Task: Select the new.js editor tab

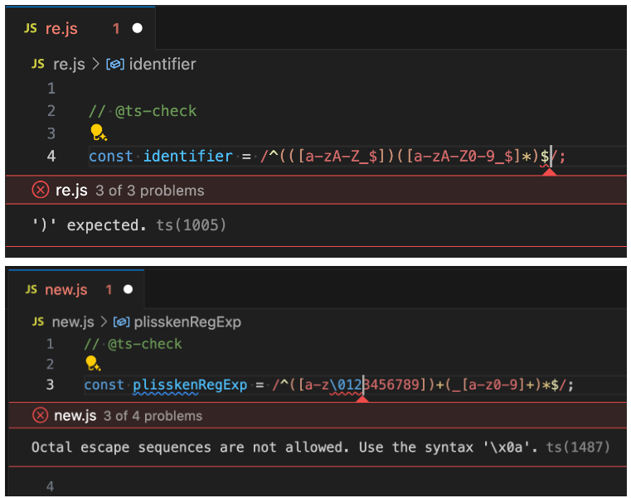Action: [x=76, y=289]
